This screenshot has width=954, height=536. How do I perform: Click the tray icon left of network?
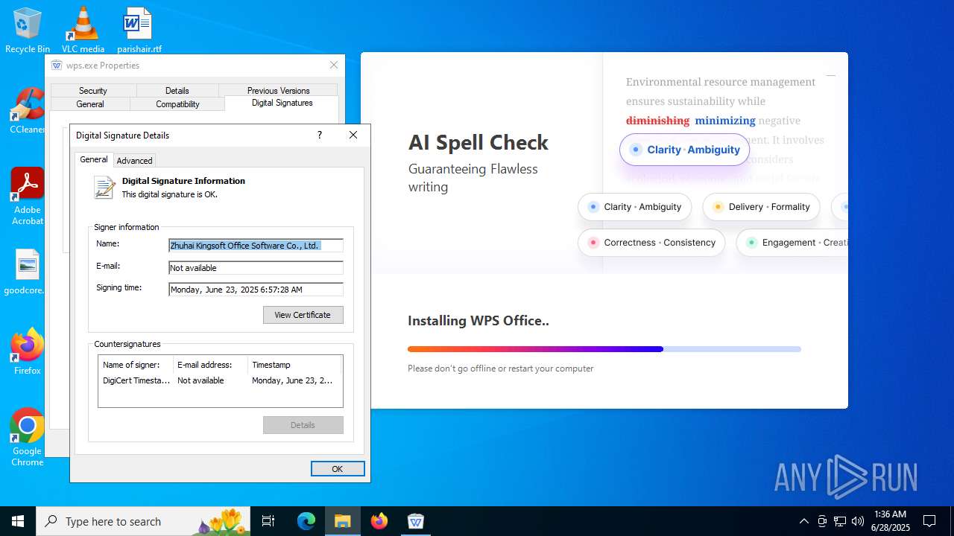[822, 521]
